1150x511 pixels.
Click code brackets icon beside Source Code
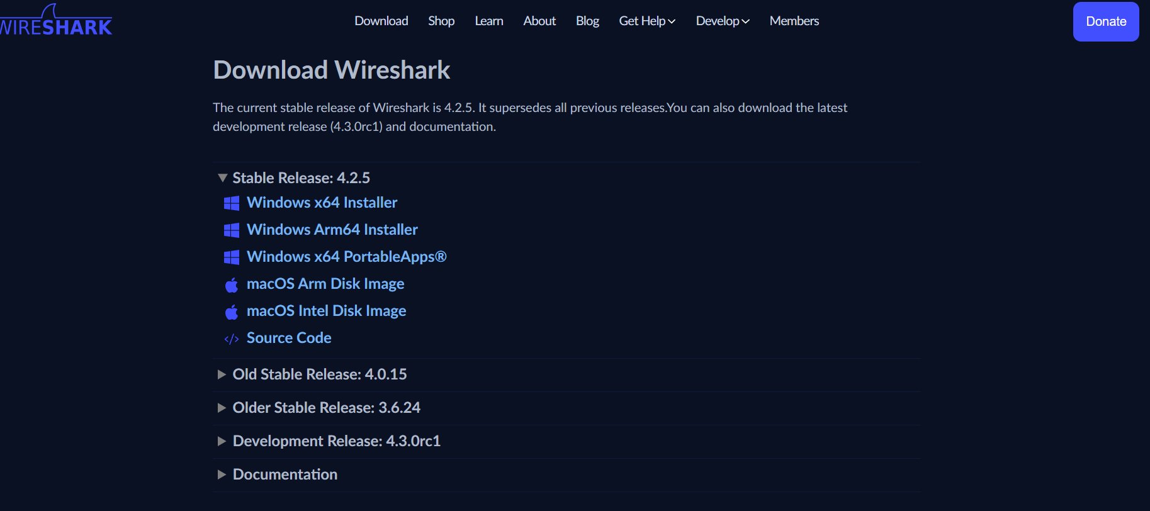[232, 339]
